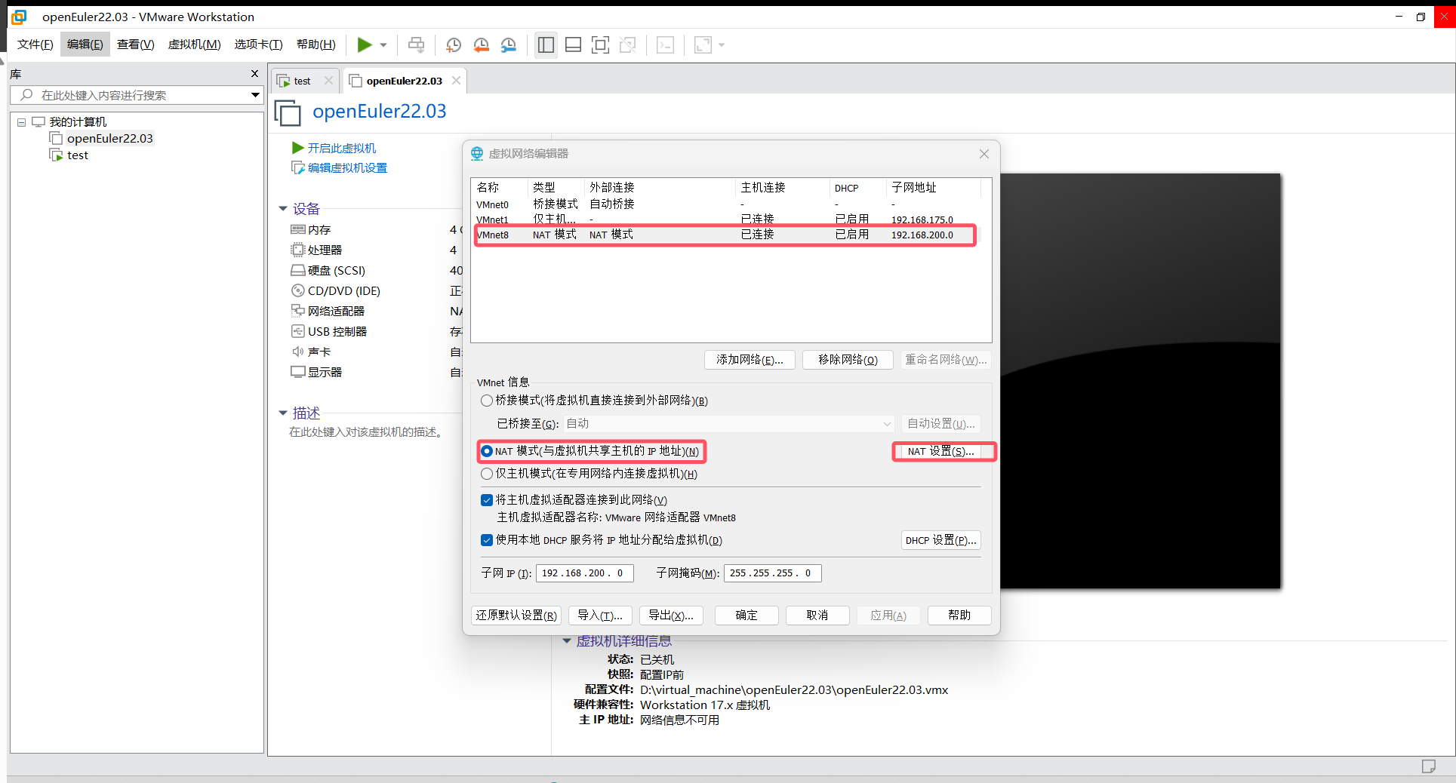Select the VMnet0 row in network list

(x=725, y=204)
